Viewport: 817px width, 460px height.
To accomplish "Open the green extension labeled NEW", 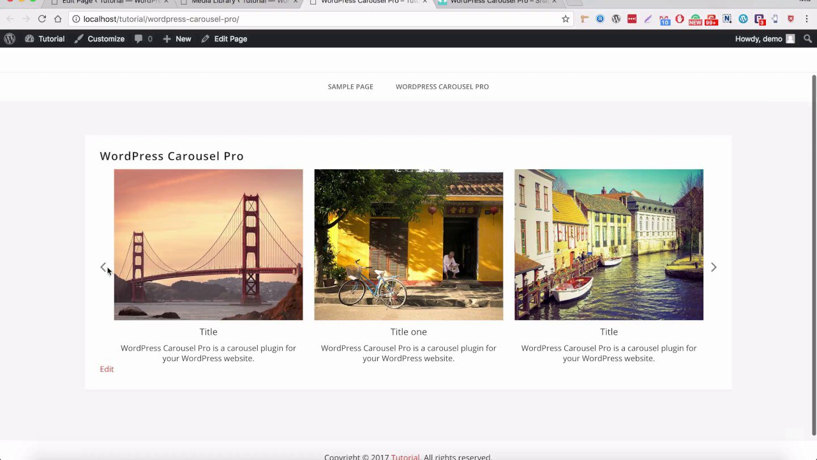I will click(x=695, y=20).
